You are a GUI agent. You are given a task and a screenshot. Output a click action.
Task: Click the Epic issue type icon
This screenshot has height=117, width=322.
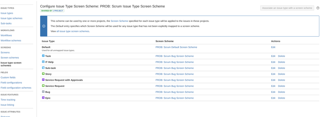click(43, 98)
